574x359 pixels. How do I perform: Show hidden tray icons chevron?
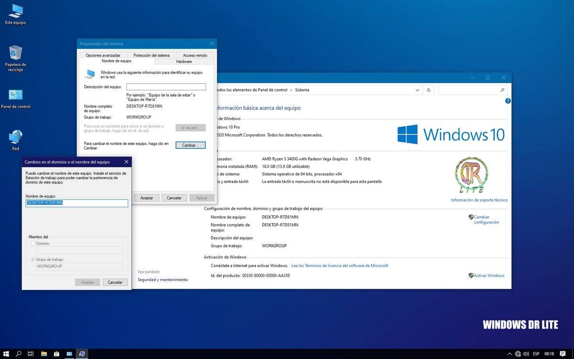pos(509,354)
